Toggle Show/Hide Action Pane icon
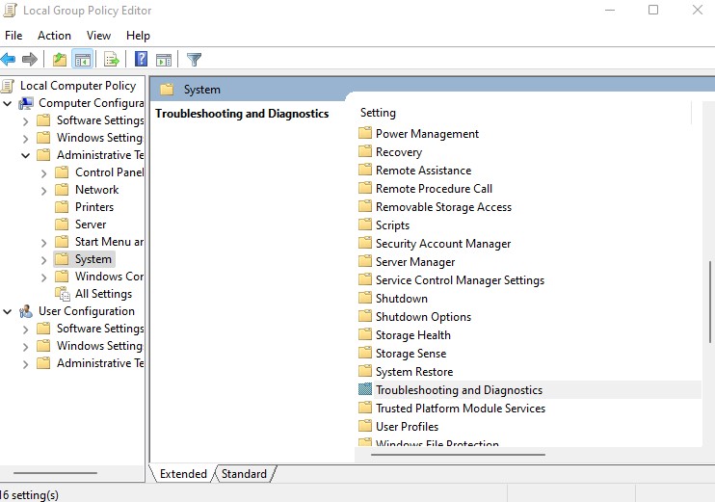 [164, 60]
